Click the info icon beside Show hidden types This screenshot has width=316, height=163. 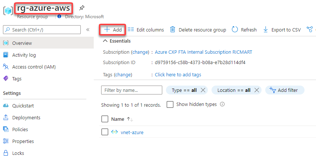click(x=222, y=104)
